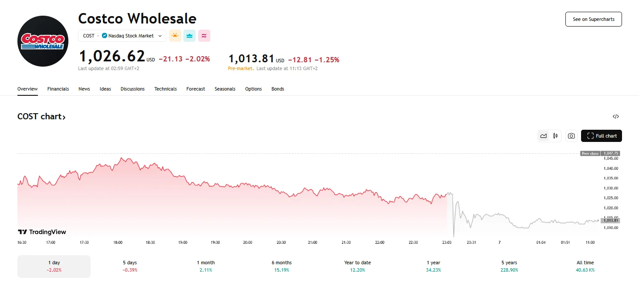Select the 1 day range toggle
Image resolution: width=639 pixels, height=293 pixels.
[x=54, y=266]
